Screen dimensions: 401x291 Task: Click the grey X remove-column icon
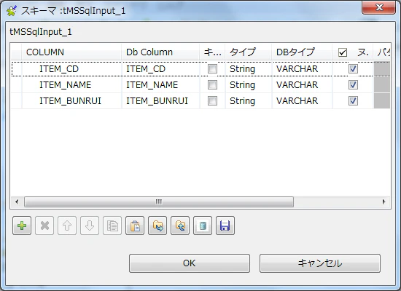(44, 226)
